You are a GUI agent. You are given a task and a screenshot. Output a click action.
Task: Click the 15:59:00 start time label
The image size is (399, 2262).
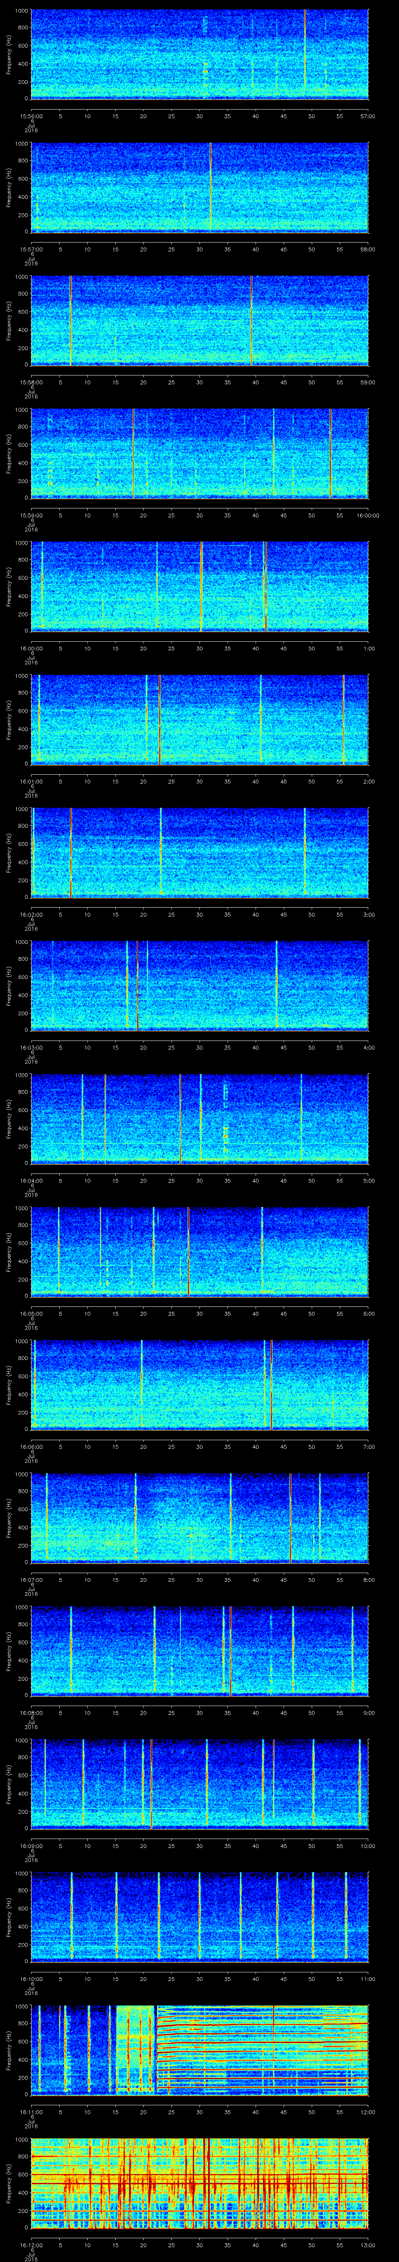[x=31, y=515]
